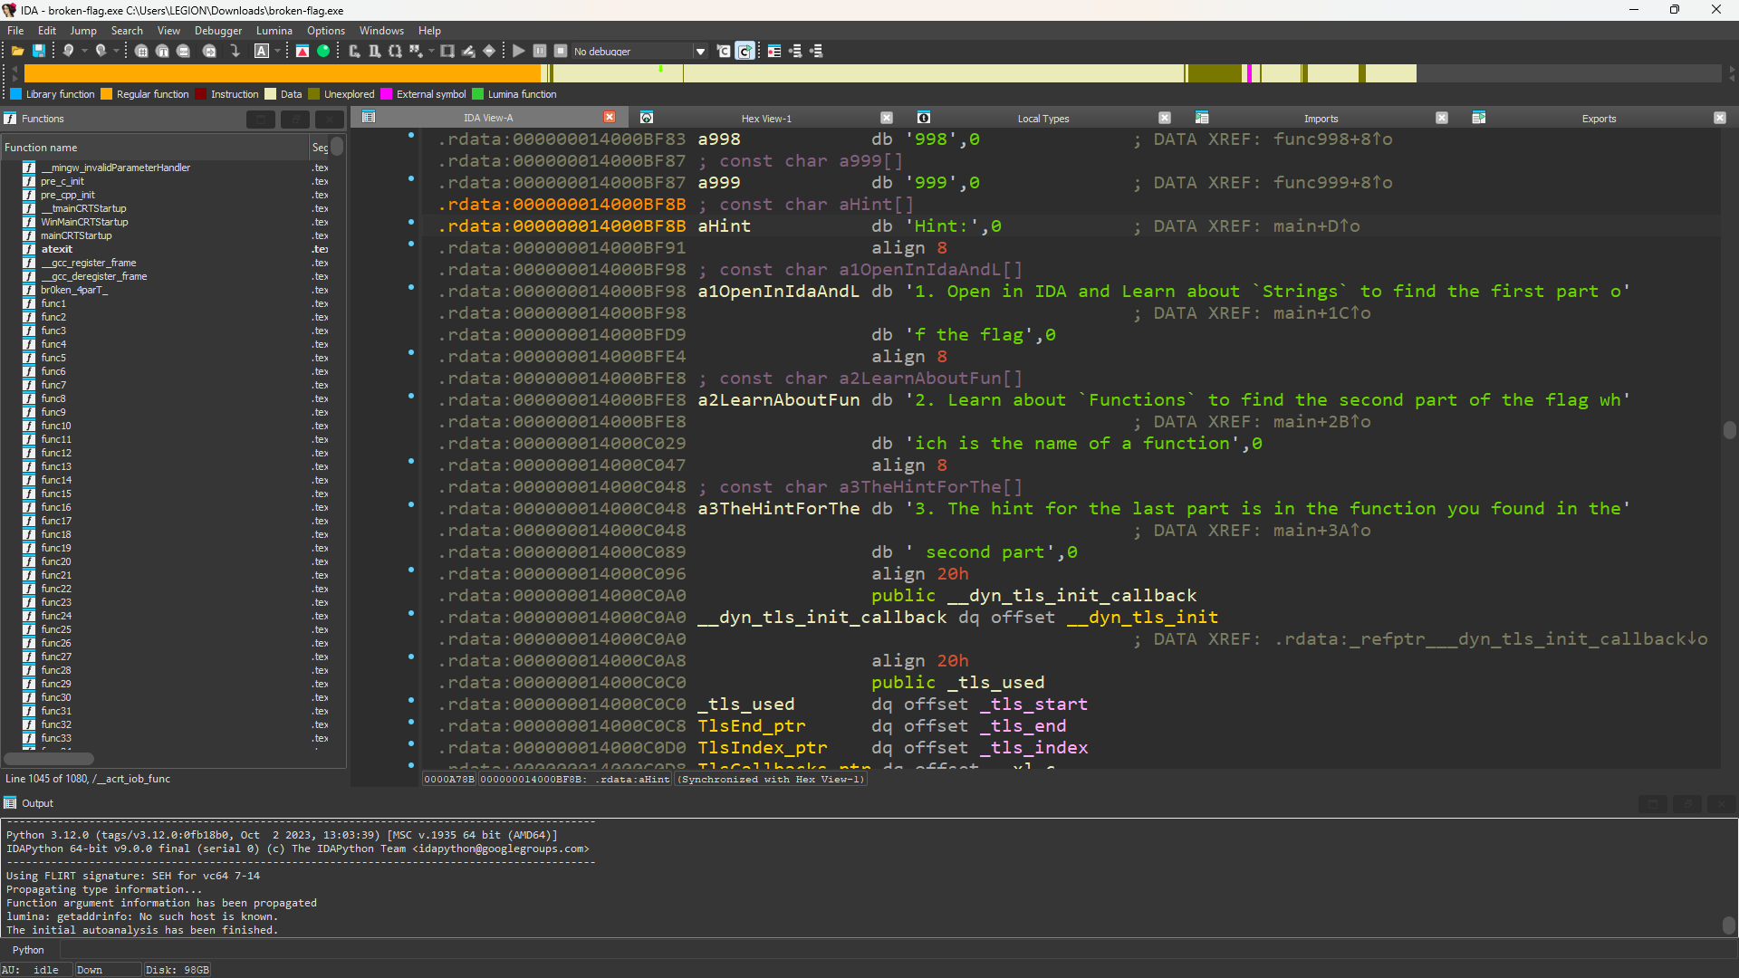Viewport: 1739px width, 978px height.
Task: Follow the __dyn_tls_init offset link
Action: [1142, 618]
